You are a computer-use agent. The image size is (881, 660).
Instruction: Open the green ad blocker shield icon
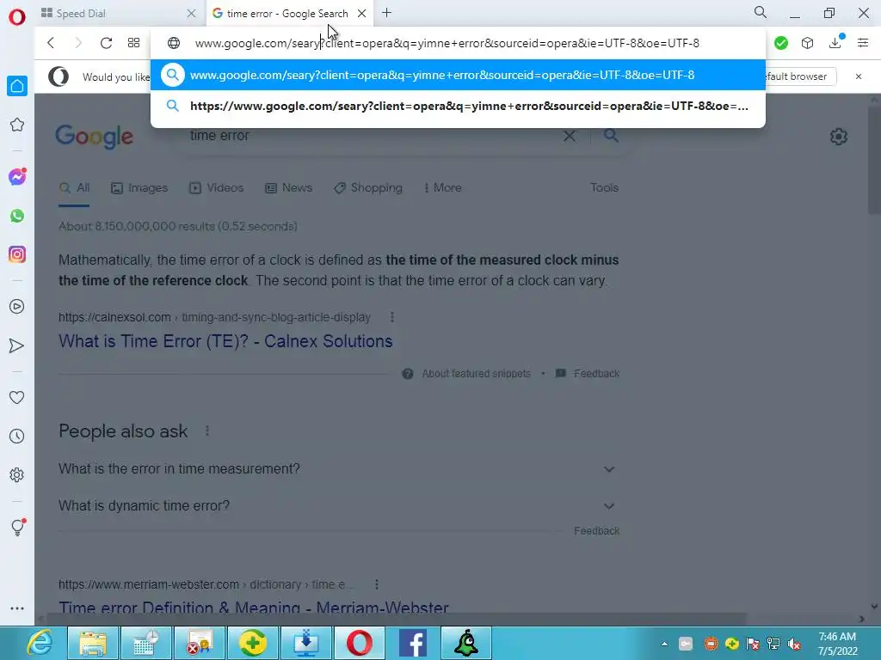(780, 43)
